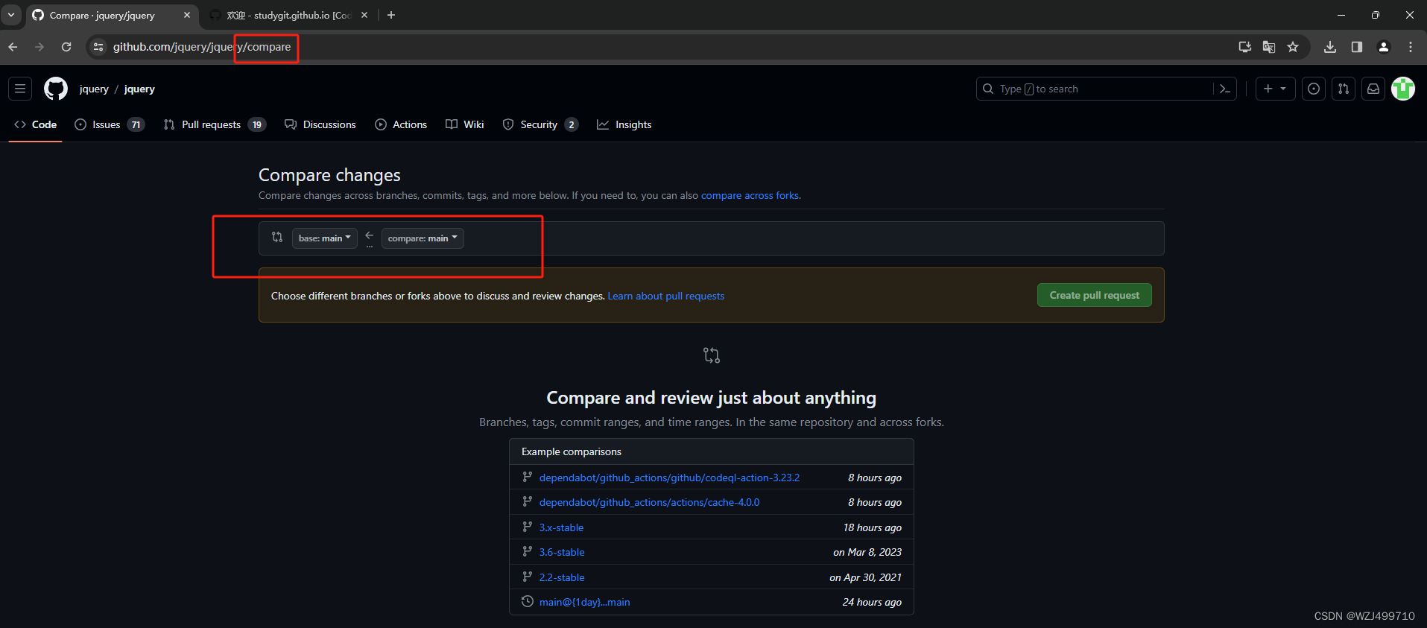Open the command palette icon in search bar
1427x628 pixels.
click(x=1224, y=89)
